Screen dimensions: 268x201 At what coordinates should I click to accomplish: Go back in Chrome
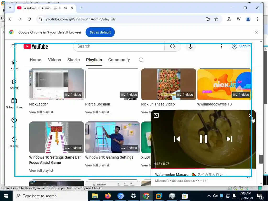click(10, 19)
